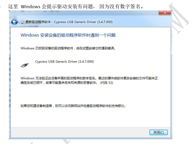Click the USB cable device icon

click(25, 65)
